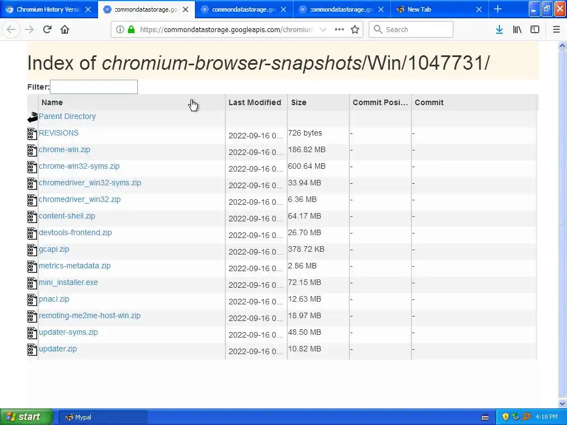Click the browser Search box
567x425 pixels.
[411, 29]
